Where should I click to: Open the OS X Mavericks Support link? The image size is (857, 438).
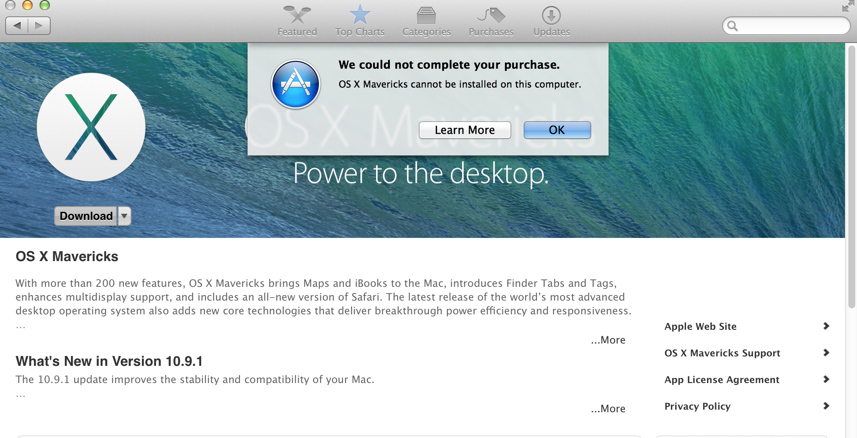pyautogui.click(x=722, y=353)
